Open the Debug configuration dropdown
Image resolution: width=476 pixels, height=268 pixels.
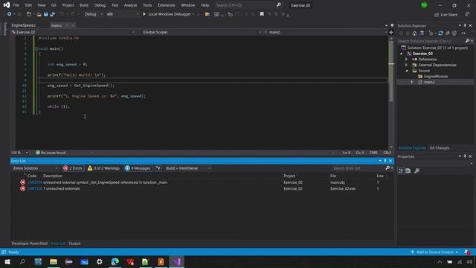93,14
